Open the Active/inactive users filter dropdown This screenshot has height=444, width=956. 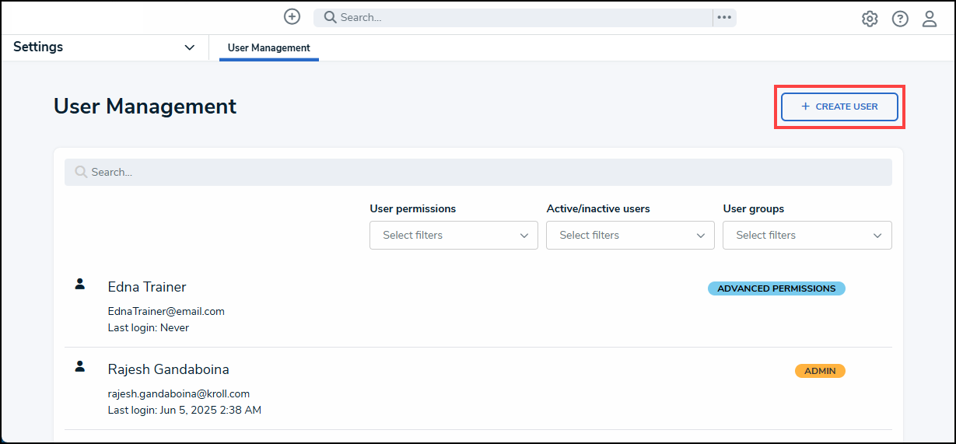[x=630, y=235]
